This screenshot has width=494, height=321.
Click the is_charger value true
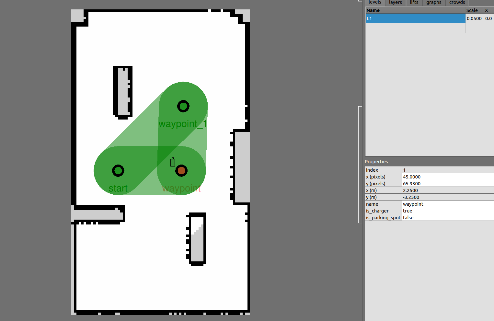(x=448, y=211)
